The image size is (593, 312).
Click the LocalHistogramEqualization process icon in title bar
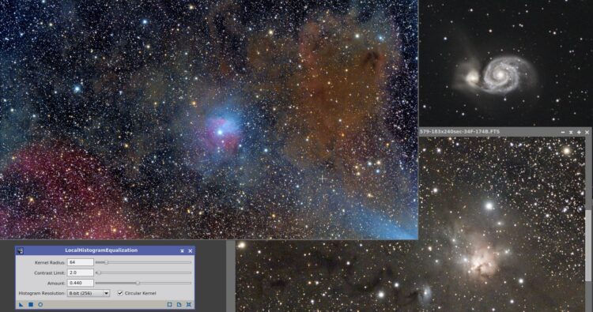[x=20, y=250]
